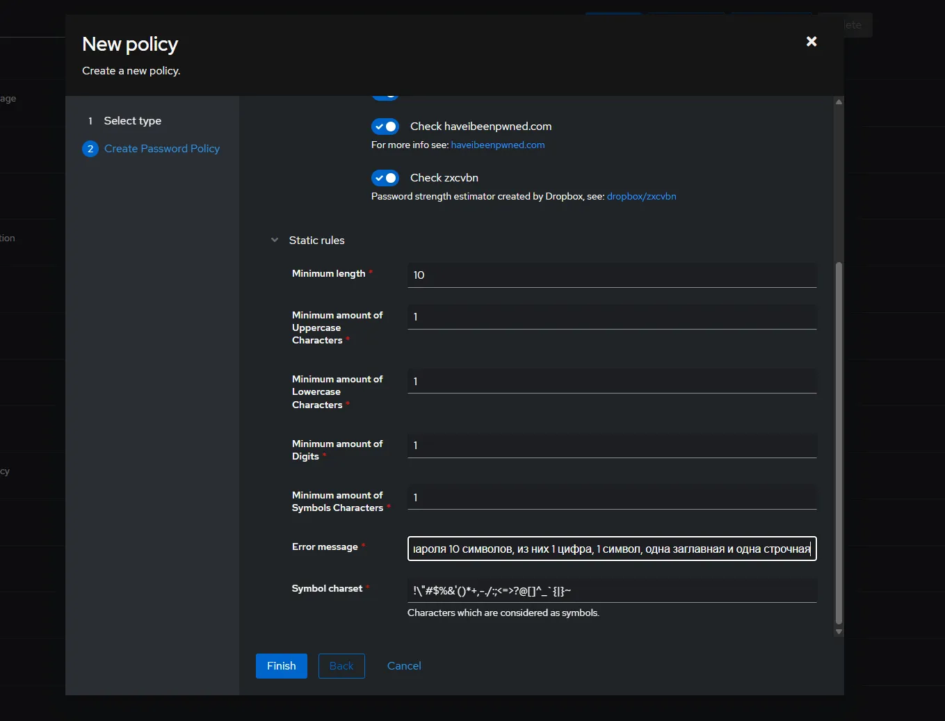
Task: Toggle the partially hidden switch at top
Action: 385,97
